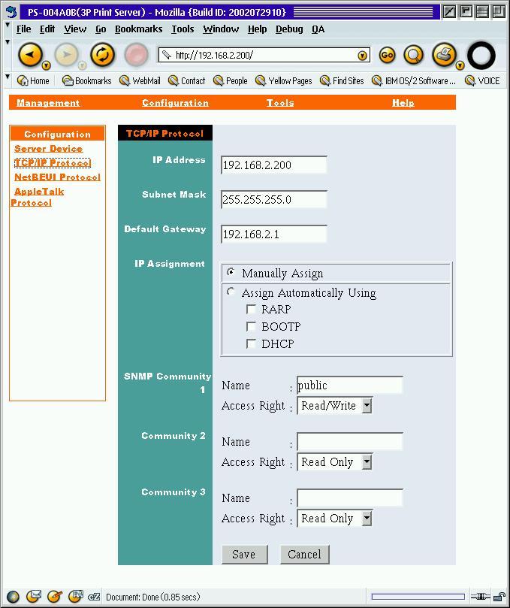
Task: Open the NetBEUI Protocol link
Action: pyautogui.click(x=57, y=177)
